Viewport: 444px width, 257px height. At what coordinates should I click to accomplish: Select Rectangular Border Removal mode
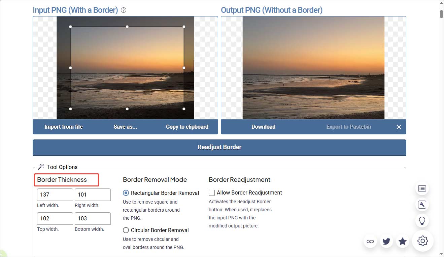pyautogui.click(x=126, y=192)
